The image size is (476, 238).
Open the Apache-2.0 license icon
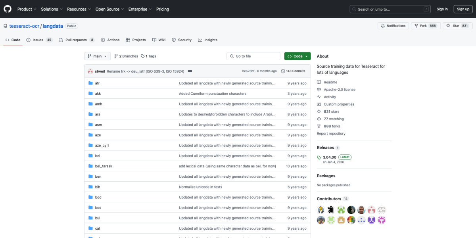point(319,89)
